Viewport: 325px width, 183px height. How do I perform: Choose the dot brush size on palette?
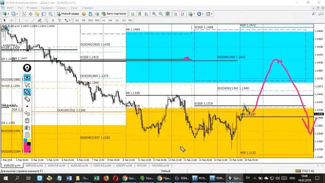tap(27, 106)
